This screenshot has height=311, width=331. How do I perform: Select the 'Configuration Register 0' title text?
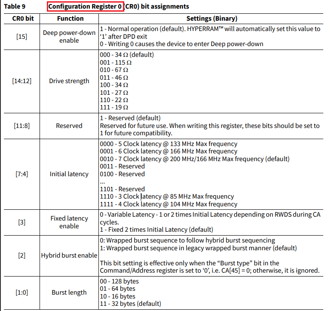[x=85, y=6]
